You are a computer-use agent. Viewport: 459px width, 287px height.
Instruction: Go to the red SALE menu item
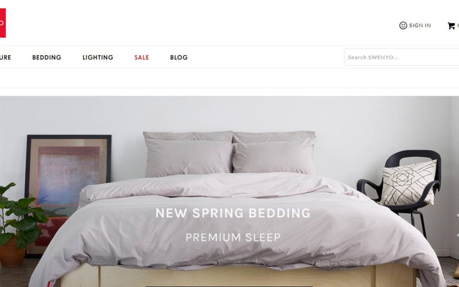click(x=142, y=57)
